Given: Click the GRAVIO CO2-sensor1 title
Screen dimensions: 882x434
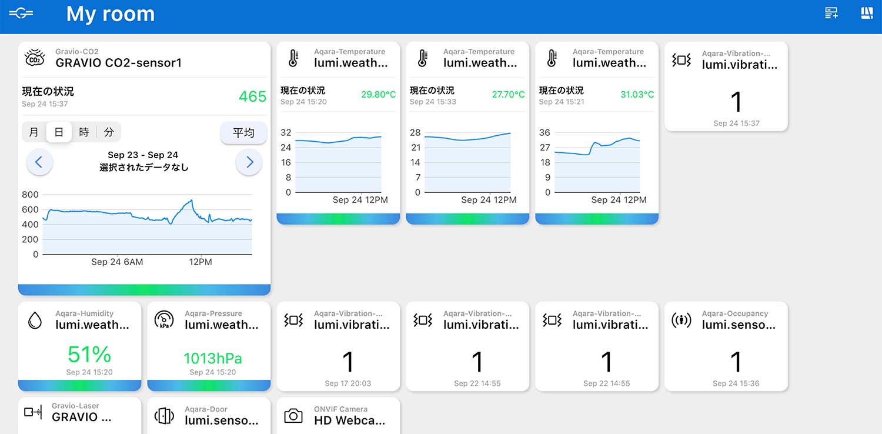Looking at the screenshot, I should [x=119, y=63].
